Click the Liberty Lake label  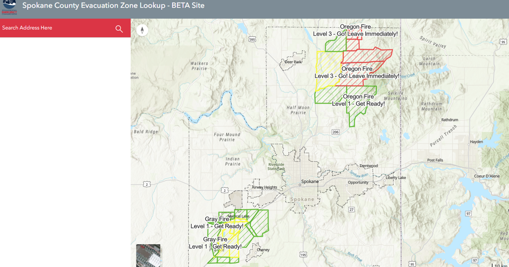396,178
